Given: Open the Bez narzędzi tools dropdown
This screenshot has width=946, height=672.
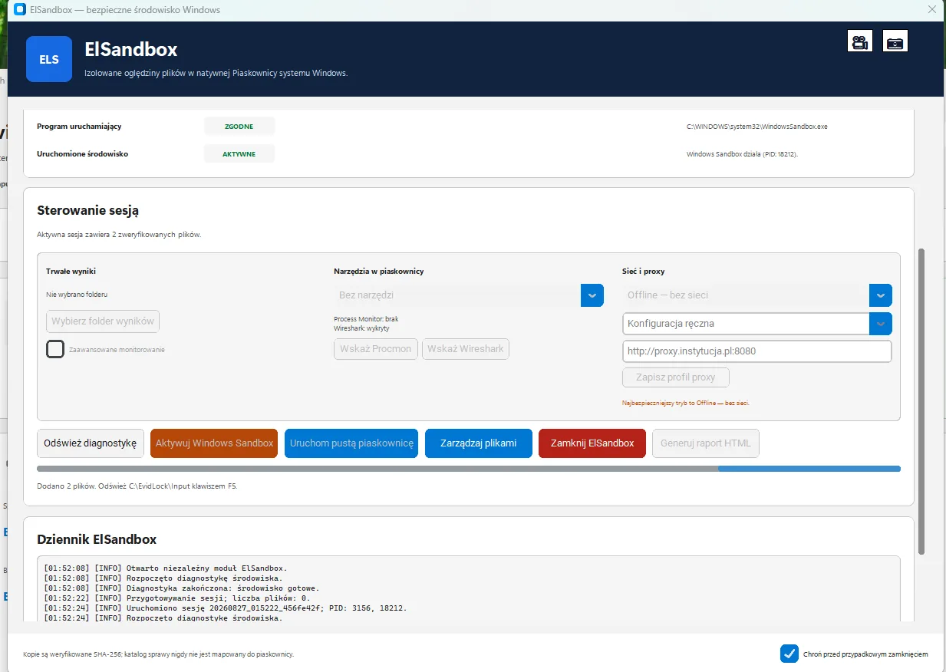Looking at the screenshot, I should 592,295.
